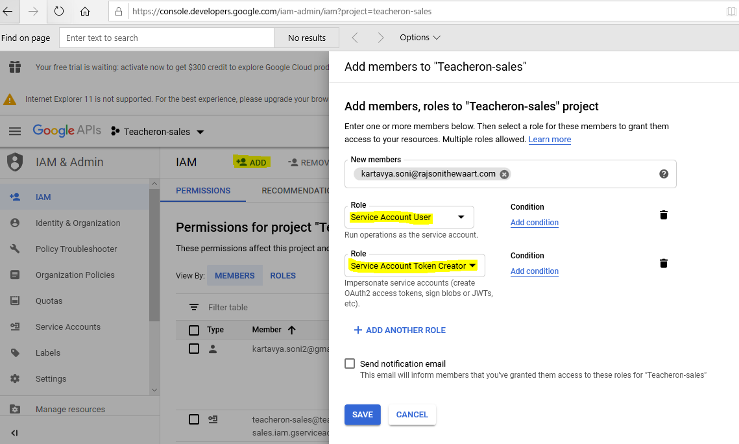Check the teacheron-sales service account checkbox
Viewport: 739px width, 444px height.
[x=194, y=419]
